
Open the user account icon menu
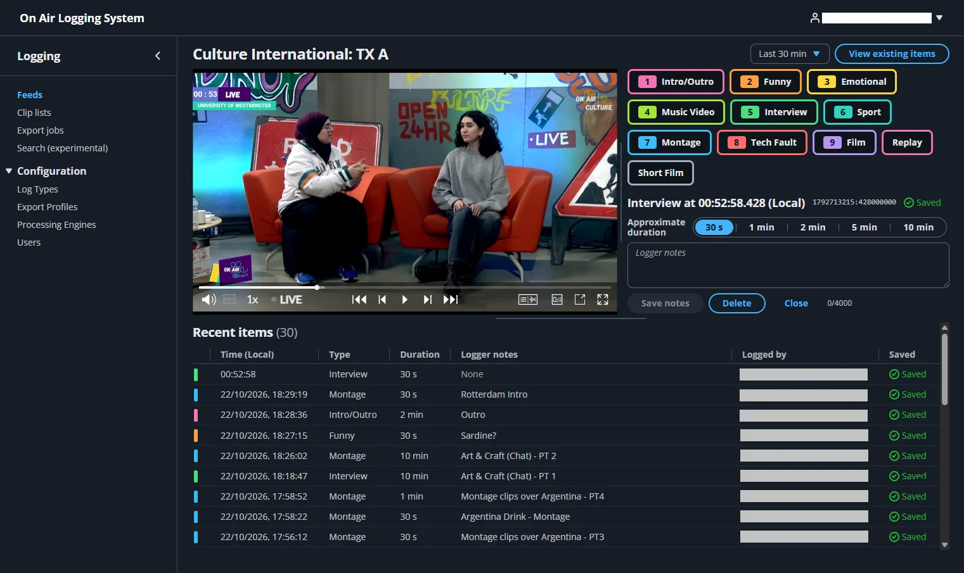click(x=815, y=18)
